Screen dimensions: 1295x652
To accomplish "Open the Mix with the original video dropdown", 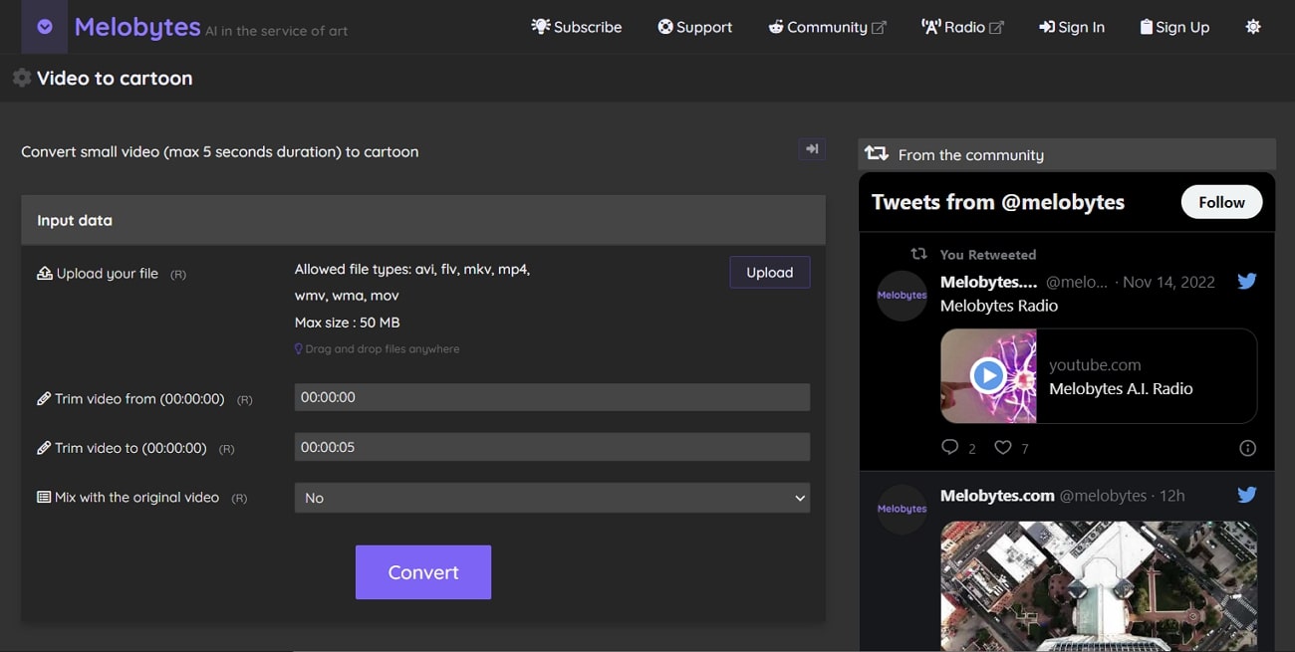I will (552, 498).
